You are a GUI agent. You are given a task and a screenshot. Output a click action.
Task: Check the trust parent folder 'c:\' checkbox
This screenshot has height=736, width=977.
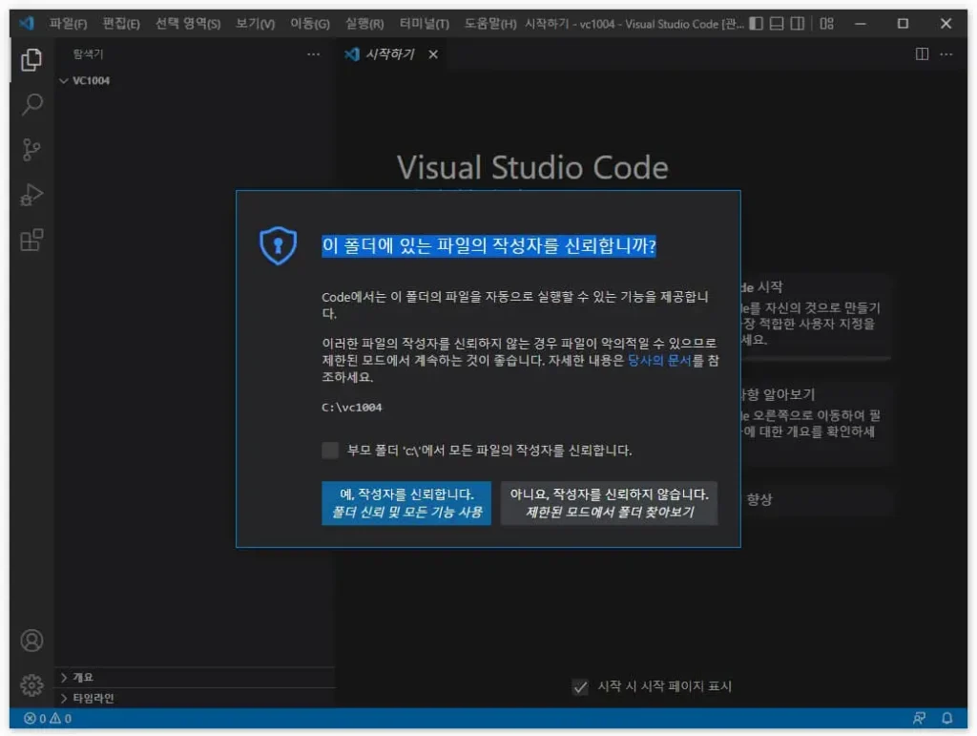coord(330,451)
